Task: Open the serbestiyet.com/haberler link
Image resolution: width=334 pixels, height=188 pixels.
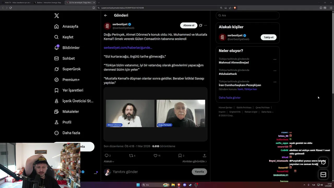Action: click(128, 48)
